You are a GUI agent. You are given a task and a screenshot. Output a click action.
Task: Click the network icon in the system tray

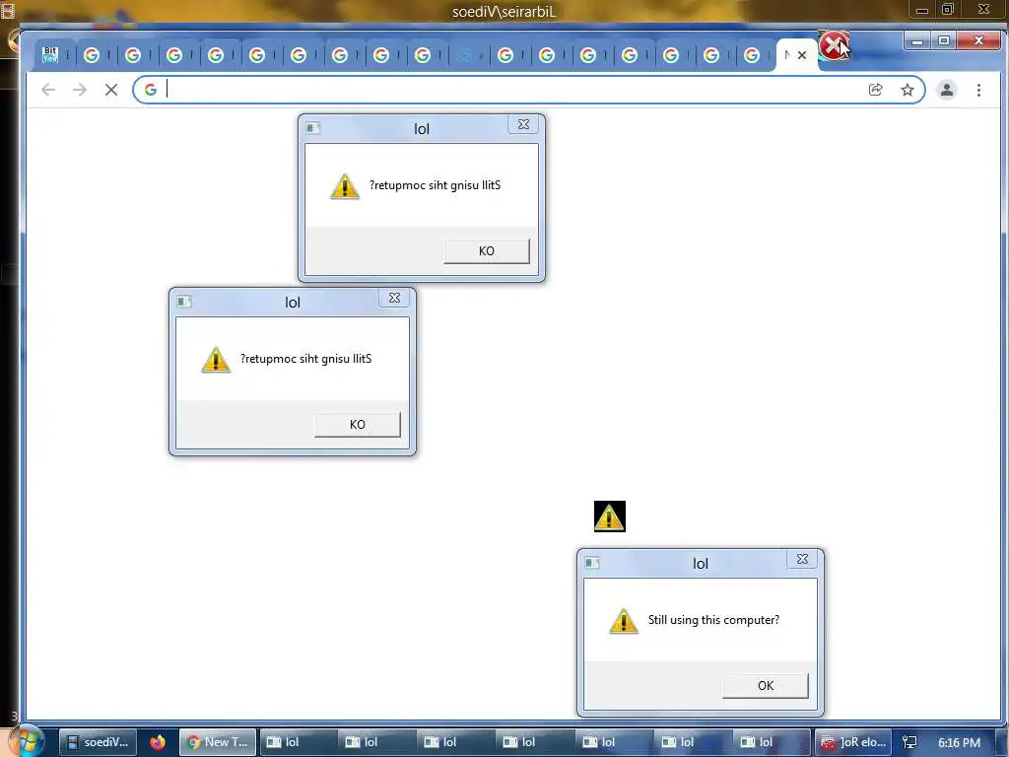pos(909,742)
